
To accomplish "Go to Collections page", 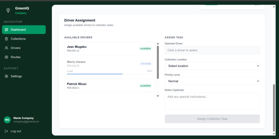I will point(24,39).
